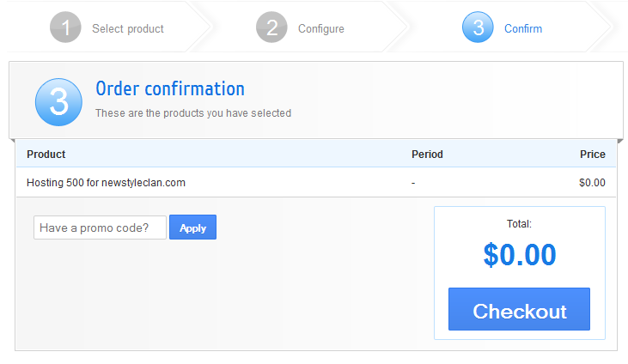Go back to Select product step
The height and width of the screenshot is (364, 628).
tap(127, 28)
